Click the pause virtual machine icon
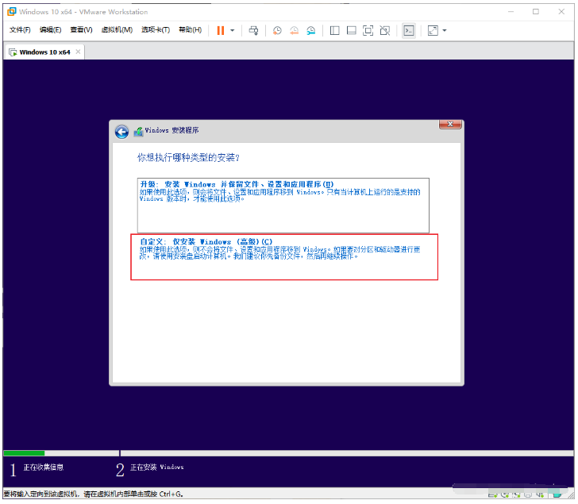578x504 pixels. pos(221,30)
